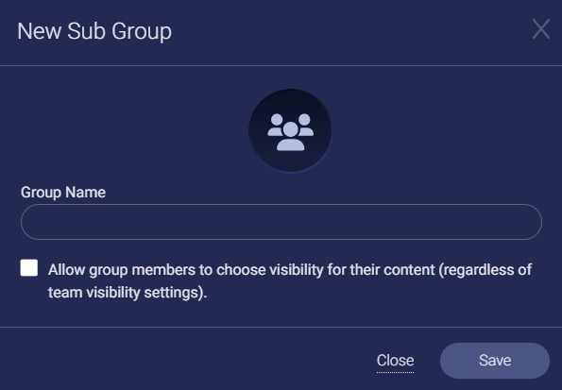Click the New Sub Group dialog title
Image resolution: width=562 pixels, height=390 pixels.
point(94,31)
